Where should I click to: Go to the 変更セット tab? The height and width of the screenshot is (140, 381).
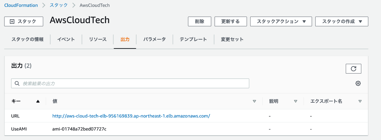[232, 40]
